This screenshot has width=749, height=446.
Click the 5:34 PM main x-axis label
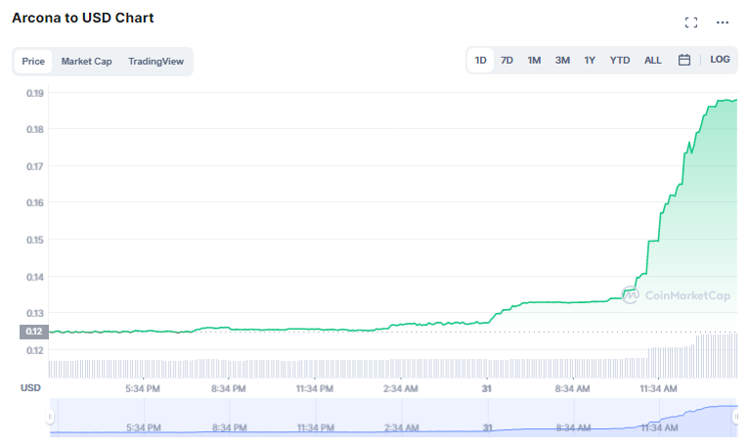(143, 388)
